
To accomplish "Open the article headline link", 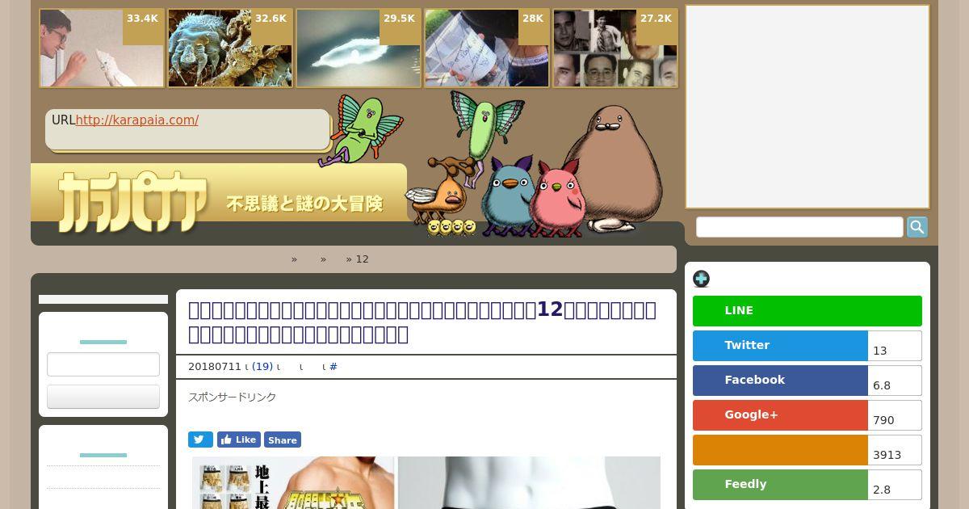I will tap(422, 322).
